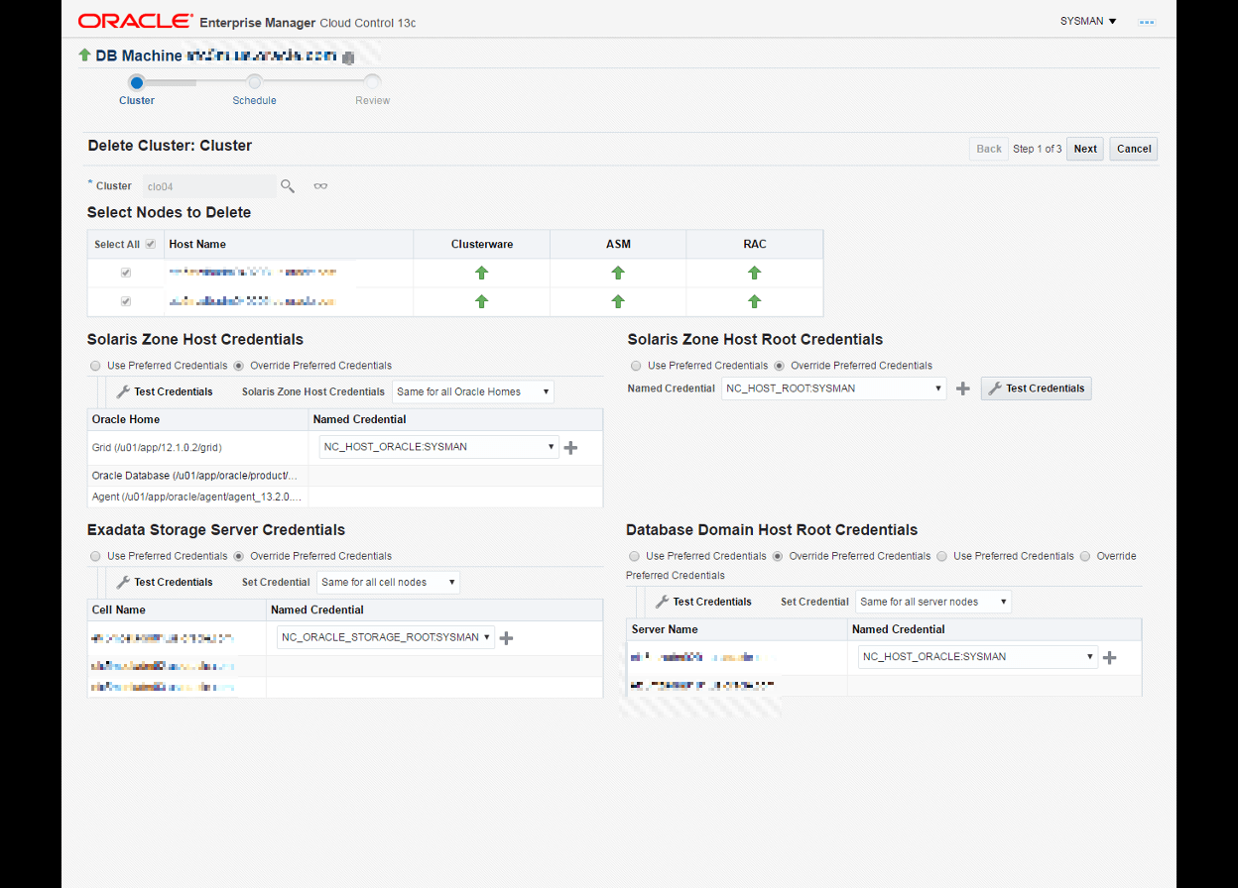Viewport: 1238px width, 888px height.
Task: Open the SYSMAN user menu
Action: (1088, 21)
